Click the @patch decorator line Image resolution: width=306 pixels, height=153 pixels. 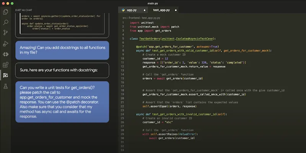[177, 47]
